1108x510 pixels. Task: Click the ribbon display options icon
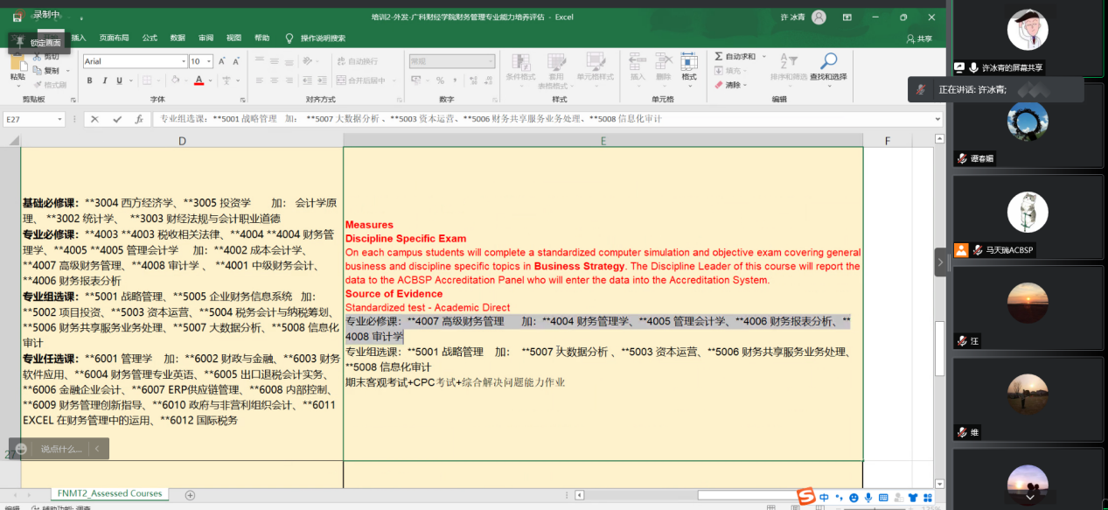[x=847, y=17]
